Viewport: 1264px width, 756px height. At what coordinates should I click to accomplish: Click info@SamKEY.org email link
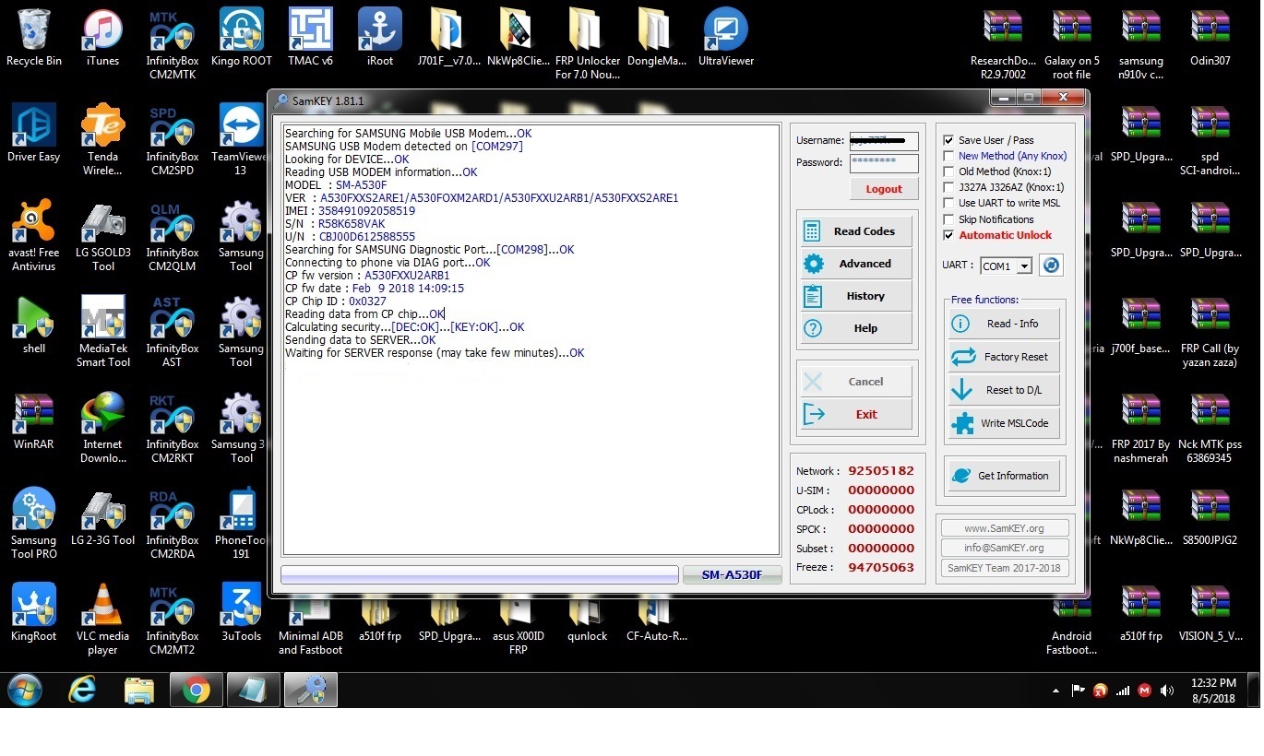pos(1004,548)
